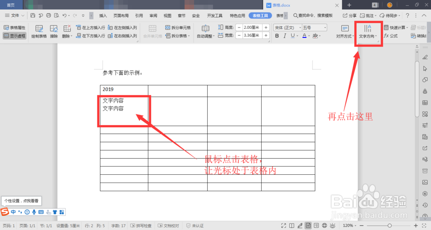Toggle Bold formatting
This screenshot has width=431, height=230.
(277, 36)
